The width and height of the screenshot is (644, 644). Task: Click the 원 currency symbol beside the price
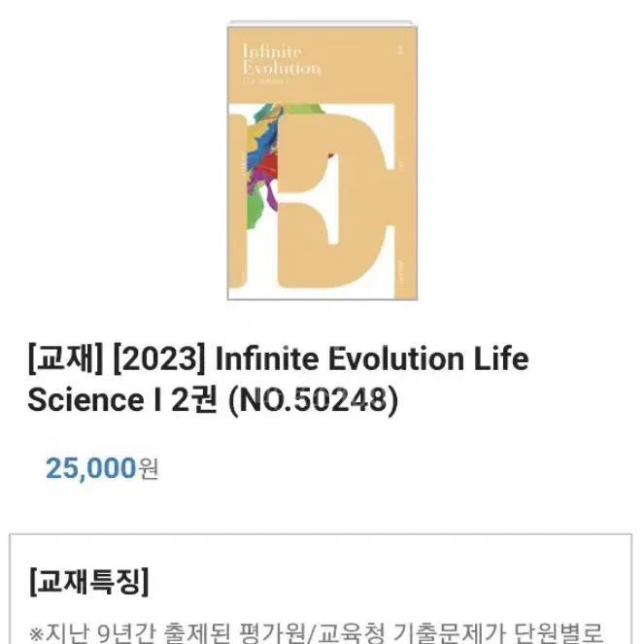(x=149, y=469)
